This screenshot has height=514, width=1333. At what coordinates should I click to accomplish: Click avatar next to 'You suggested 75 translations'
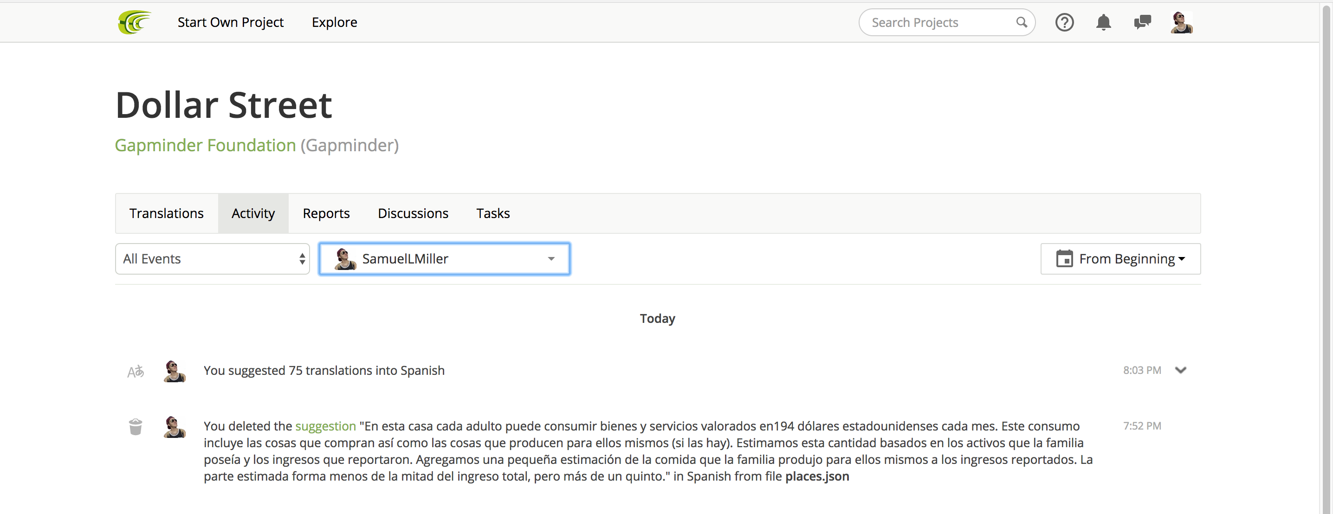point(175,371)
